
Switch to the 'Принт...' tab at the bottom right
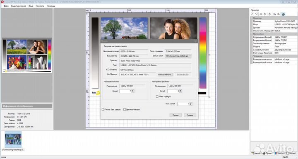268,153
